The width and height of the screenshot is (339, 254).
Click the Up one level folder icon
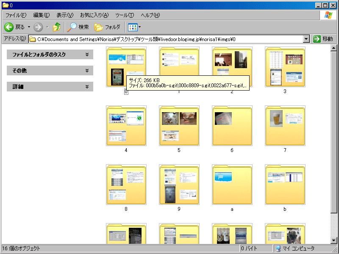click(57, 27)
